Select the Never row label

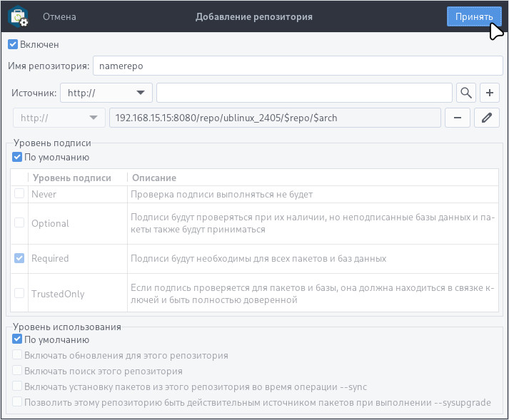click(44, 194)
